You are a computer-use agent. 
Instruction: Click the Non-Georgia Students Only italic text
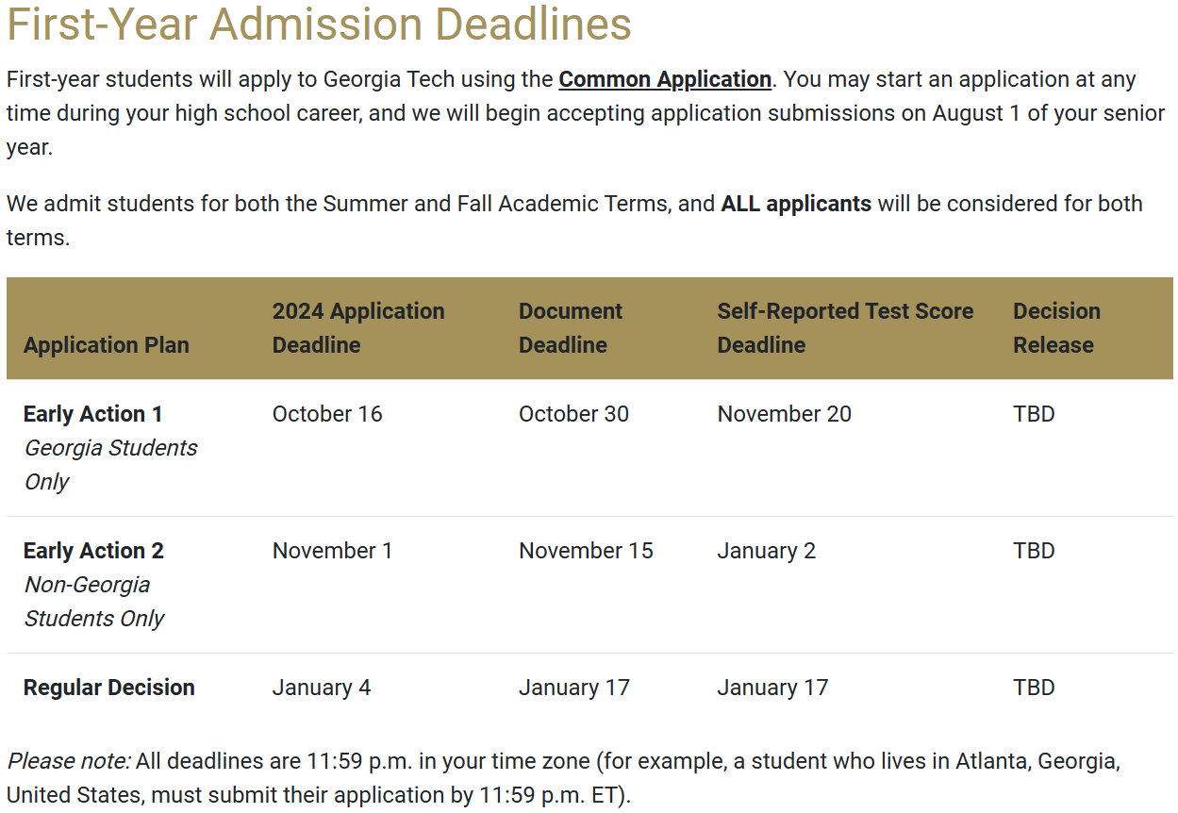click(x=94, y=602)
